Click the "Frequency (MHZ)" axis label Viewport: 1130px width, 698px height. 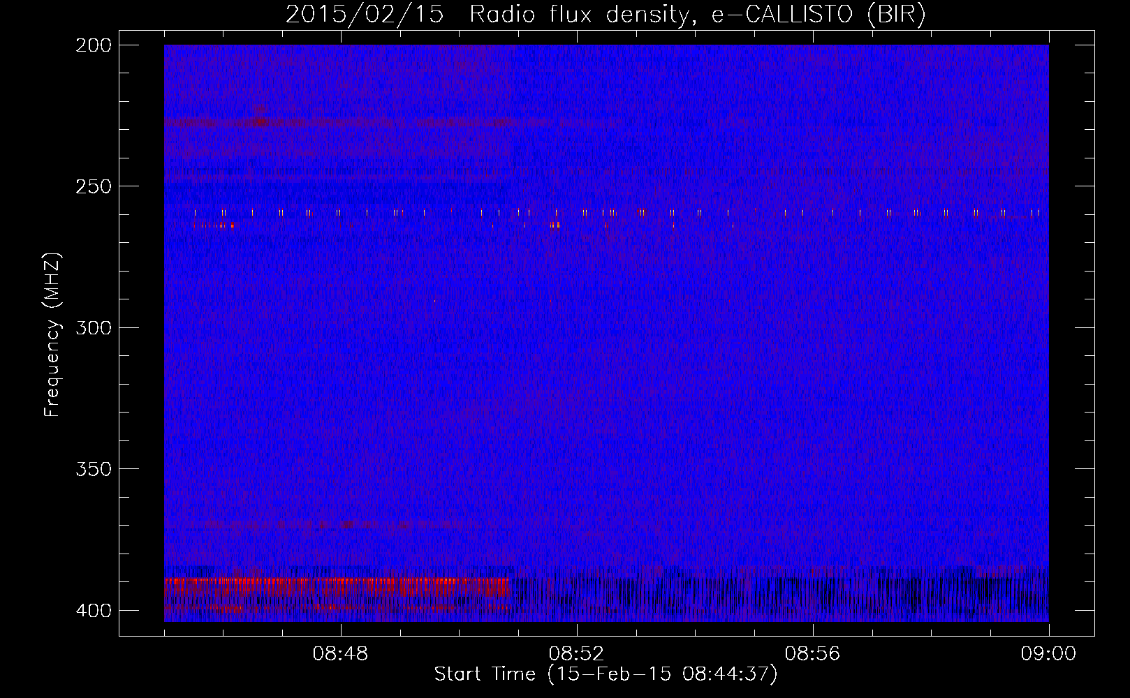[52, 334]
